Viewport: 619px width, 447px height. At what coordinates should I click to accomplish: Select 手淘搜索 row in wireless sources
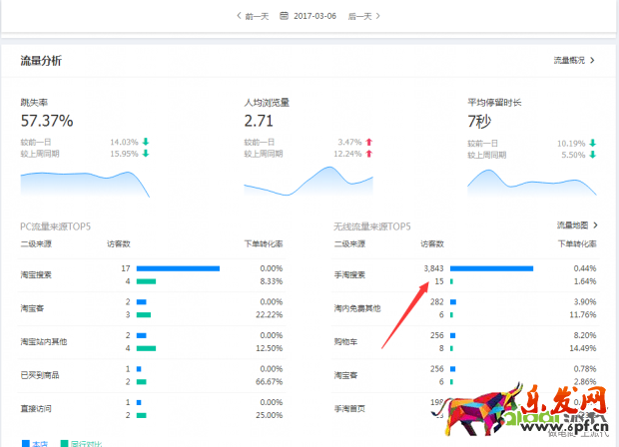(x=465, y=275)
